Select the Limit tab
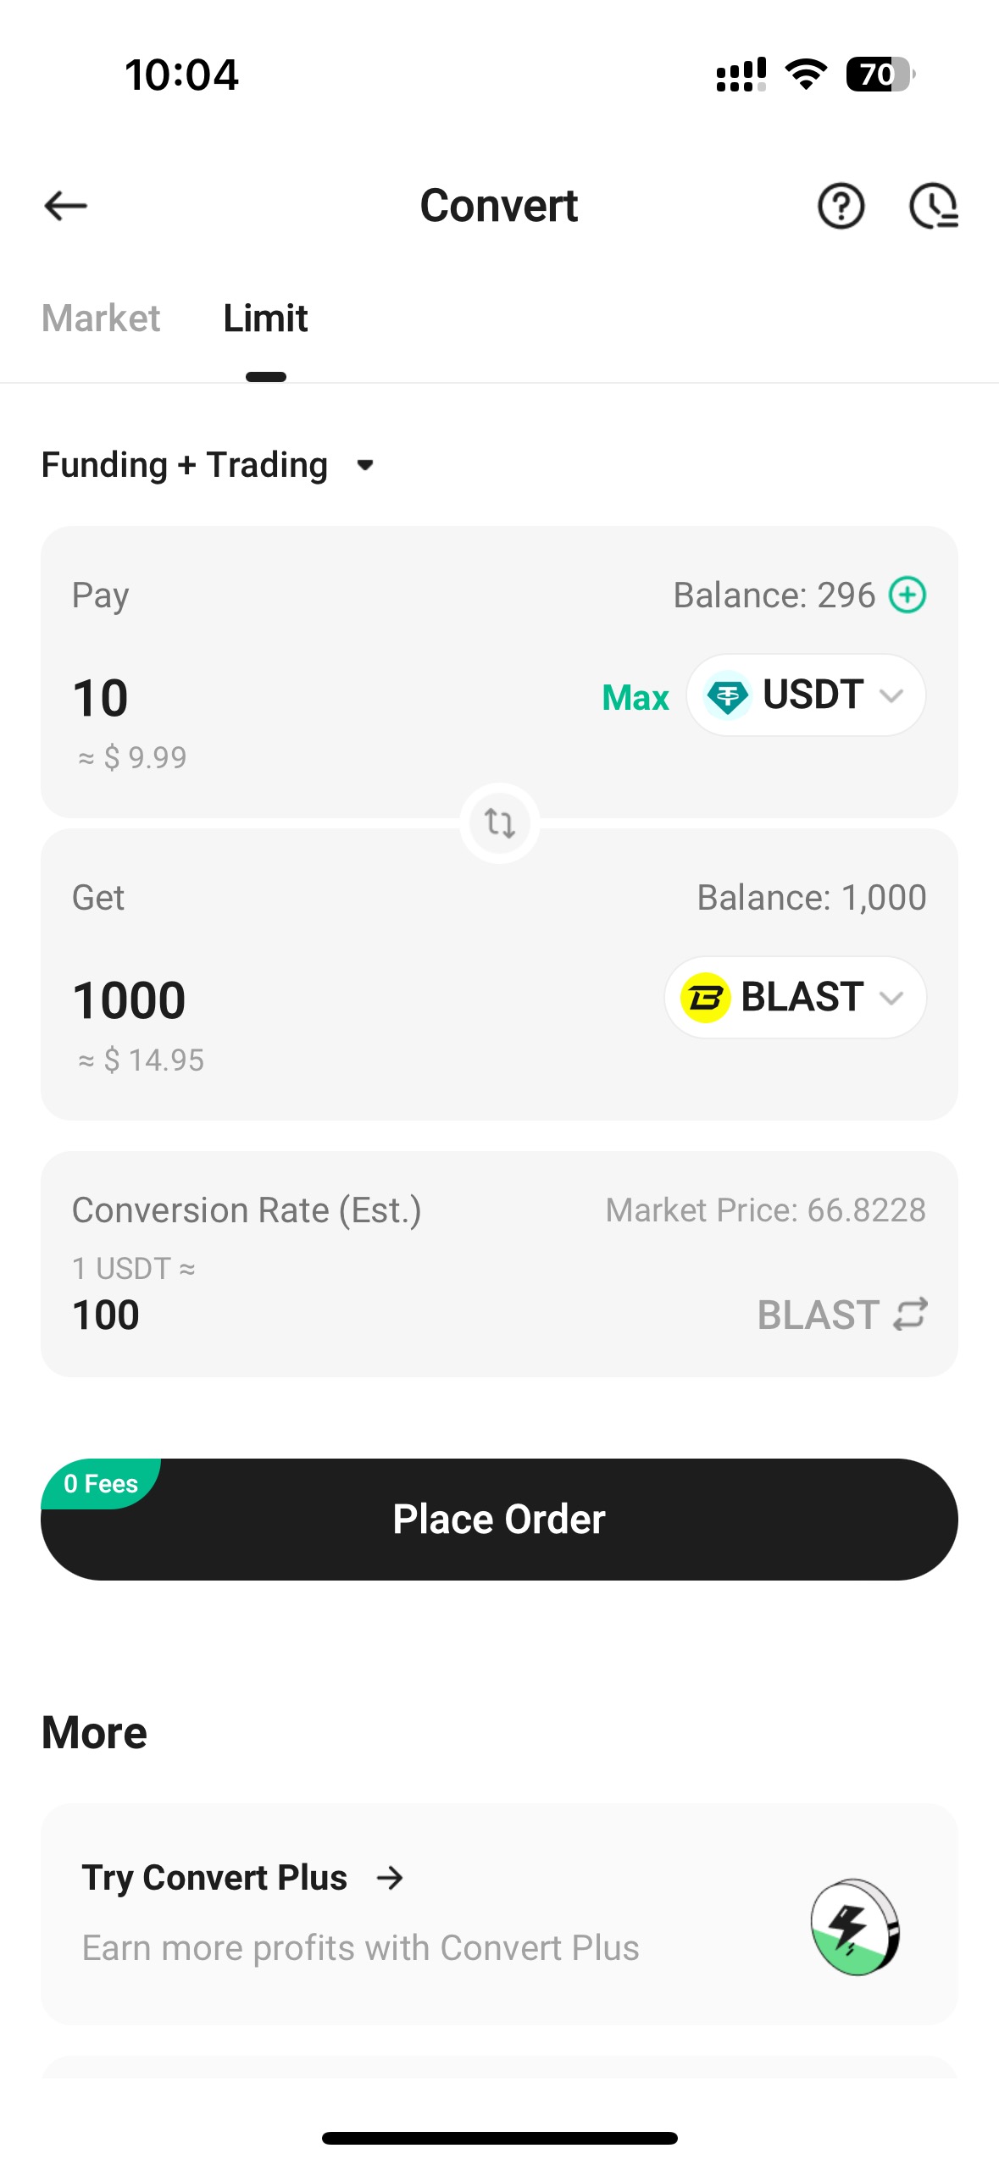Viewport: 999px width, 2165px height. click(265, 318)
